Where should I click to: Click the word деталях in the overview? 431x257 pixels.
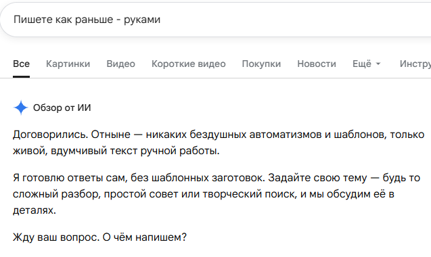coord(35,210)
